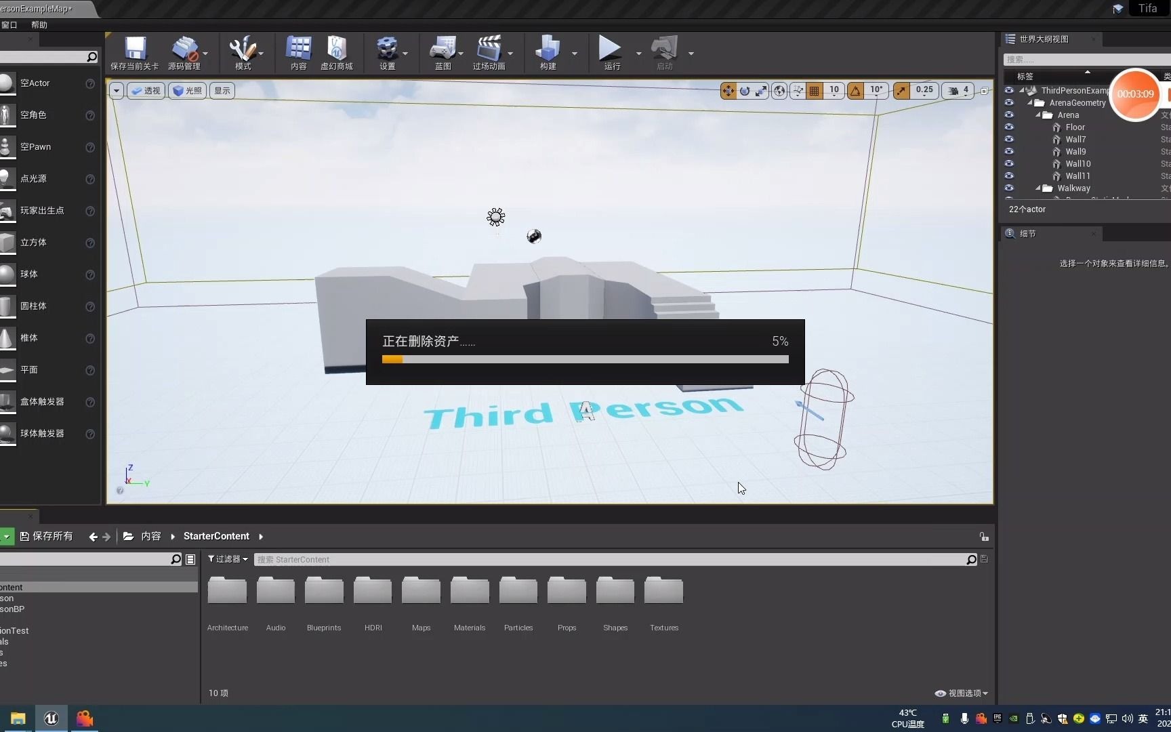Toggle rotation snapping in viewport

[855, 91]
